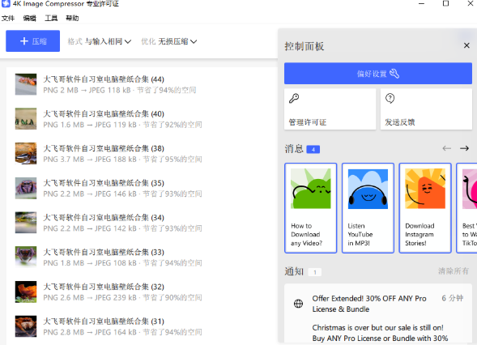Open the 文件 menu
The width and height of the screenshot is (477, 345).
pos(8,19)
